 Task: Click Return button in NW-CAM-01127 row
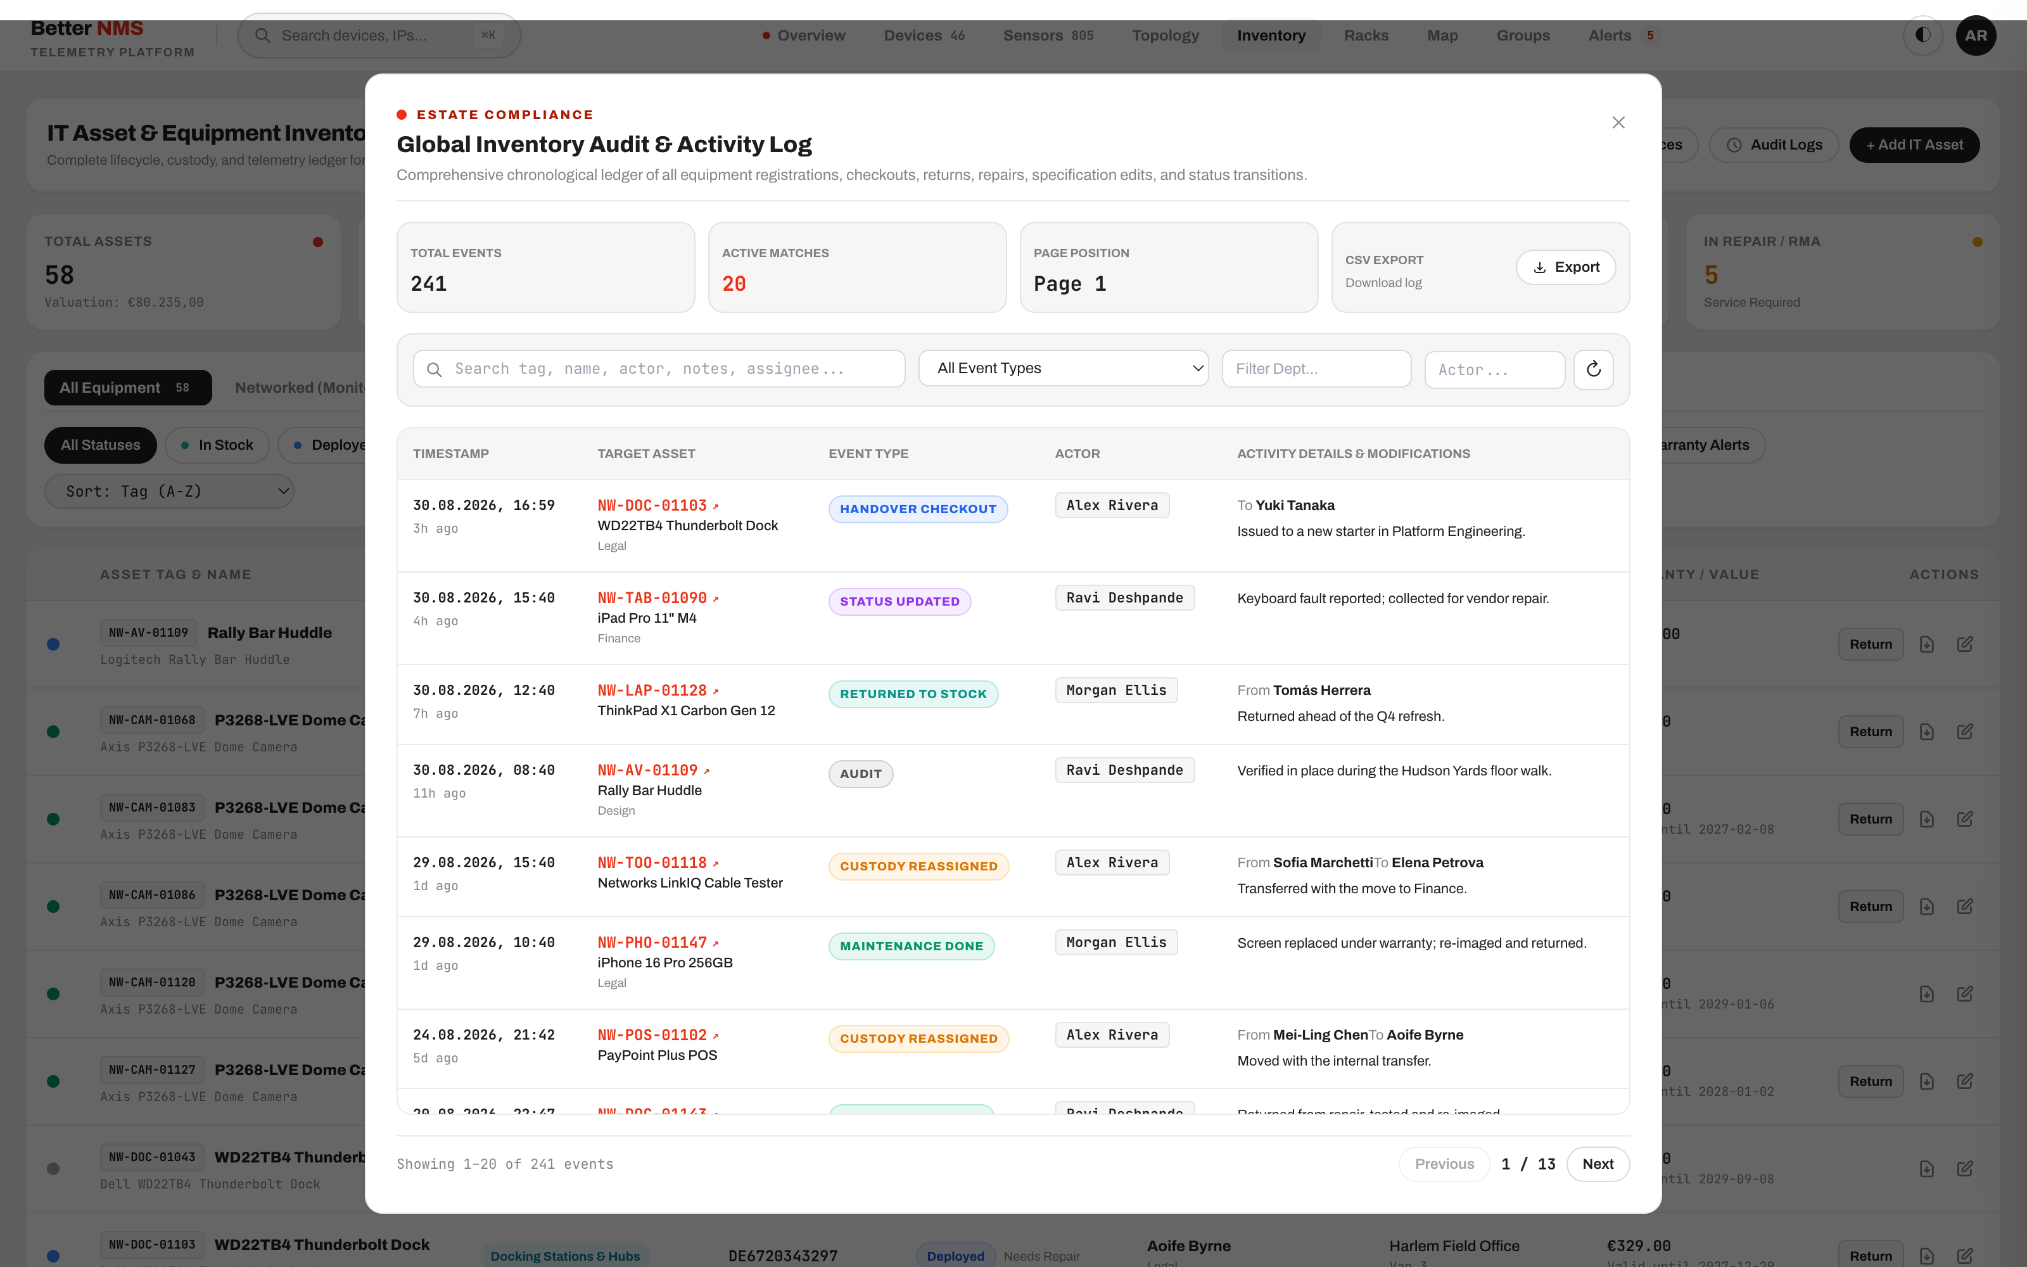(1871, 1081)
